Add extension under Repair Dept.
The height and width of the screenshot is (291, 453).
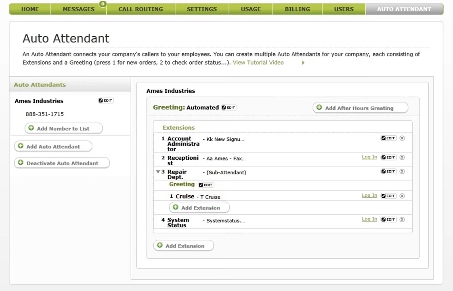tap(199, 207)
